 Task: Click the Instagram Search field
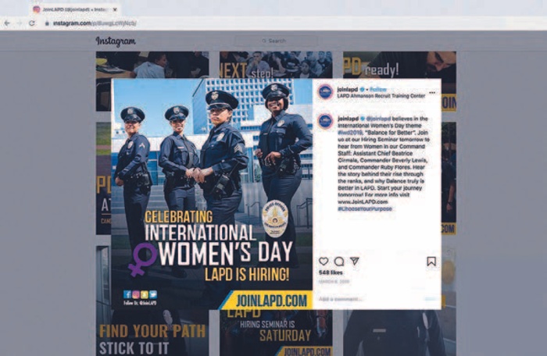[x=276, y=41]
